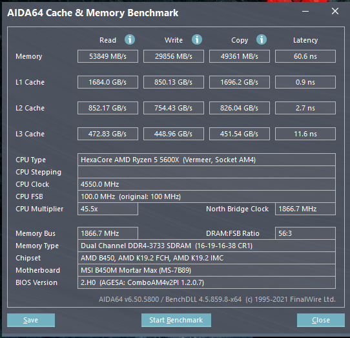Click the Copy column header label
Image resolution: width=350 pixels, height=338 pixels.
(240, 41)
